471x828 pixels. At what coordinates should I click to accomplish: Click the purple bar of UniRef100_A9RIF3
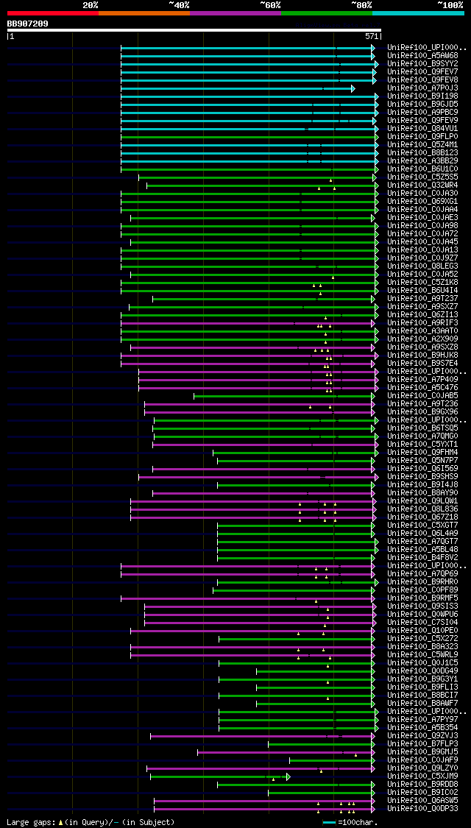248,323
